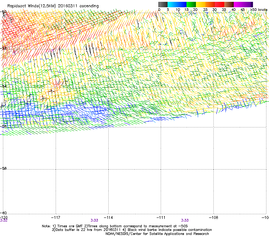Click the '10' legend scale label
The width and height of the screenshot is (269, 236).
(x=178, y=10)
